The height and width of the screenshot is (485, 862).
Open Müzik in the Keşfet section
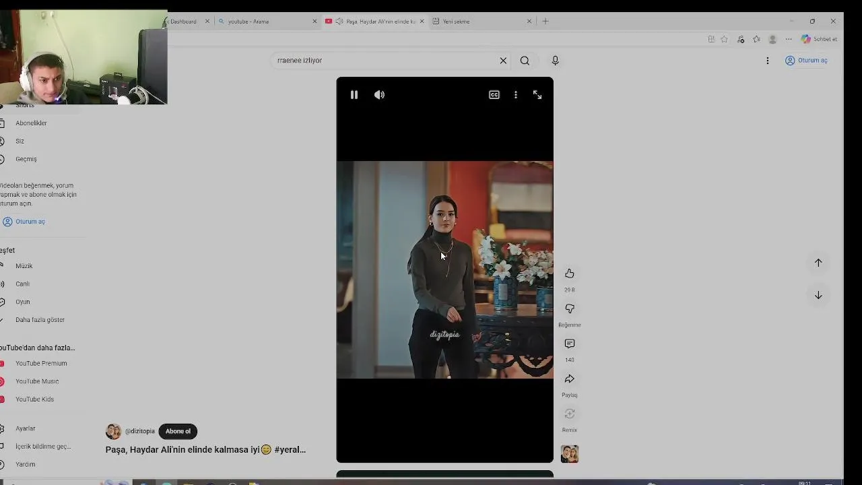(x=24, y=266)
